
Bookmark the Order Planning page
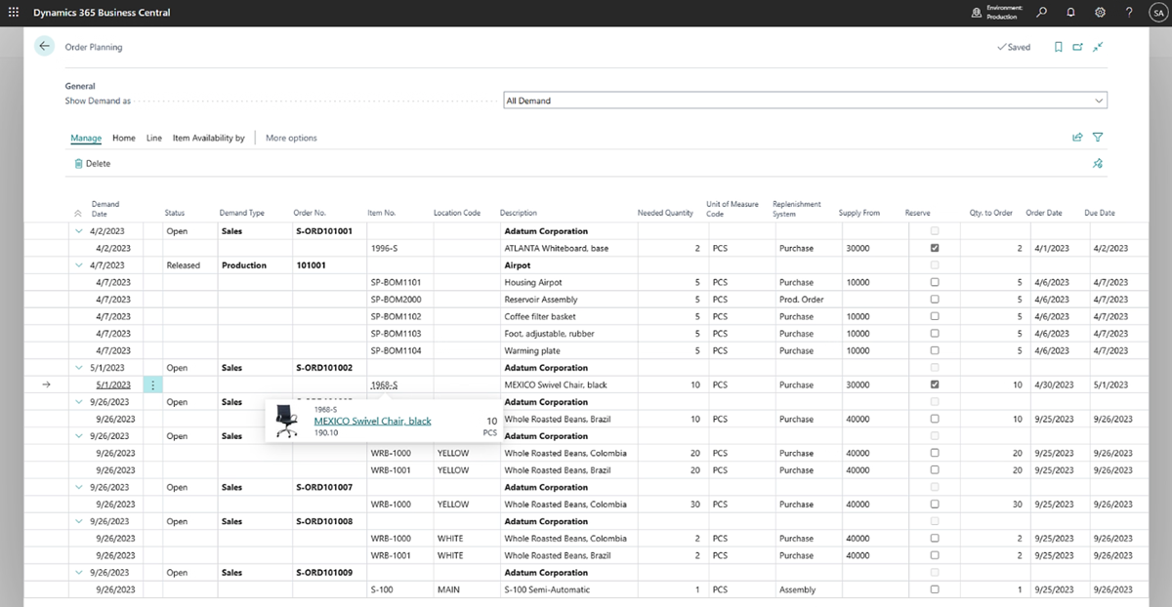pos(1058,46)
